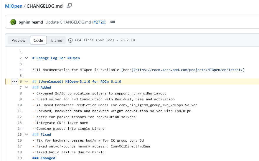
Task: Click the shield icon beside line count
Action: [x=70, y=40]
